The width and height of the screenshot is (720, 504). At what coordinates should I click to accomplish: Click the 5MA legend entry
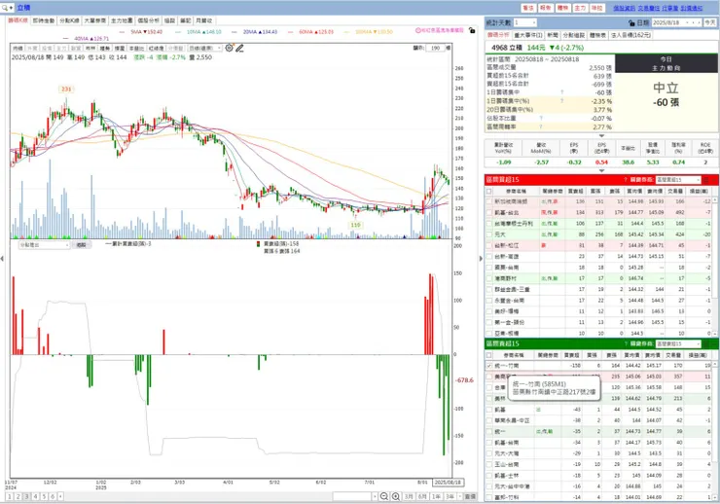[143, 32]
